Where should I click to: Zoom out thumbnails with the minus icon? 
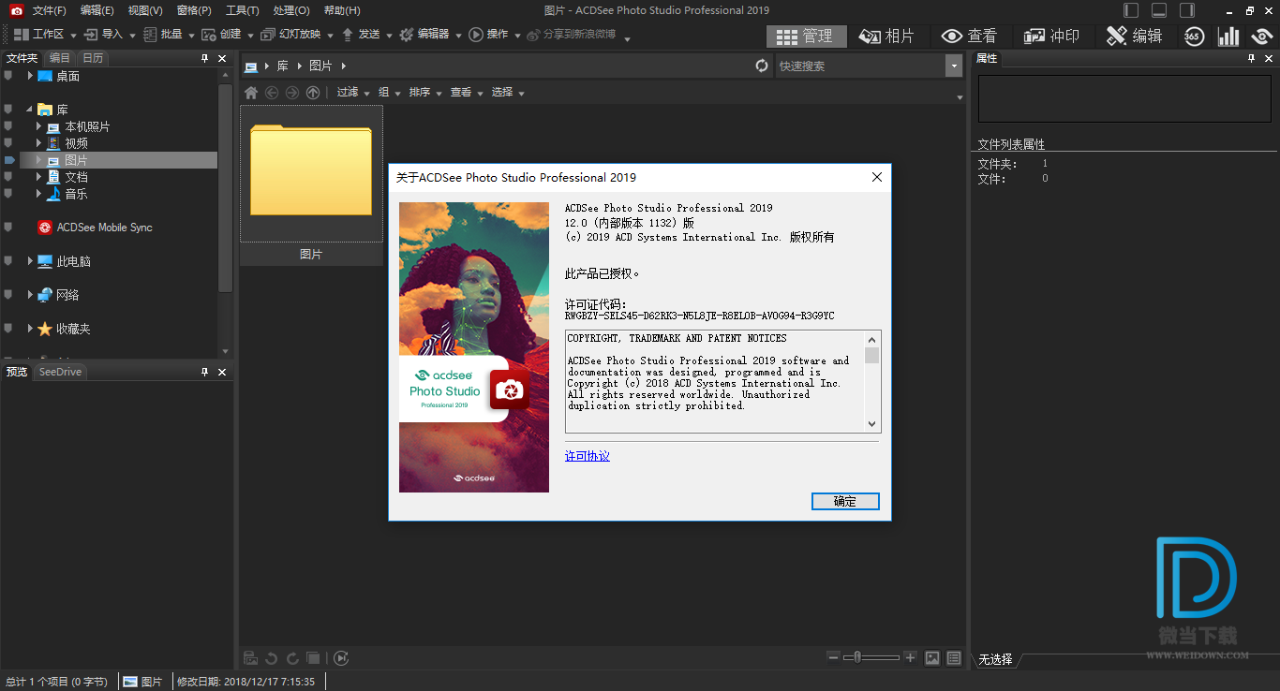(x=833, y=657)
